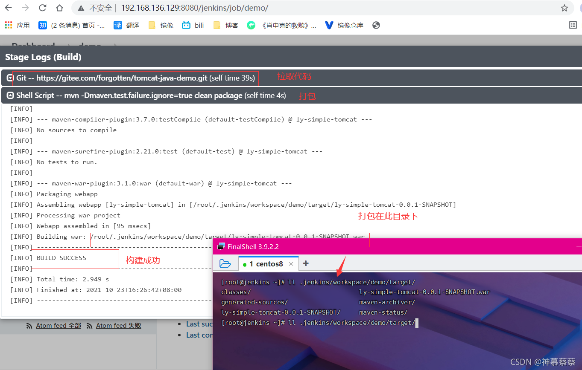Reload the Jenkins page
The height and width of the screenshot is (370, 582).
(x=43, y=8)
